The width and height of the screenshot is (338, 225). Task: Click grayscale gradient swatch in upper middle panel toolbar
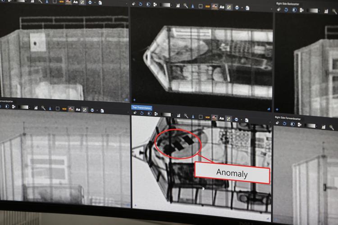165,5
